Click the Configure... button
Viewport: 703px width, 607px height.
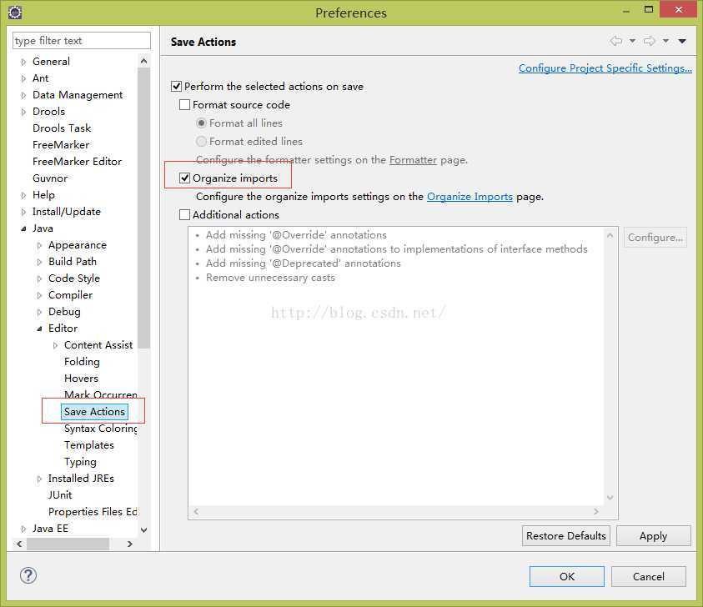point(655,237)
